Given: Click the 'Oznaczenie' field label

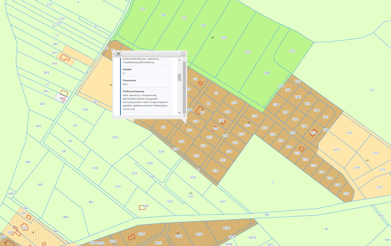Looking at the screenshot, I should [129, 80].
